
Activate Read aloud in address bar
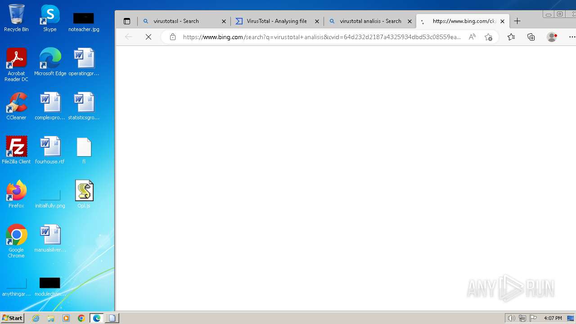[x=472, y=37]
